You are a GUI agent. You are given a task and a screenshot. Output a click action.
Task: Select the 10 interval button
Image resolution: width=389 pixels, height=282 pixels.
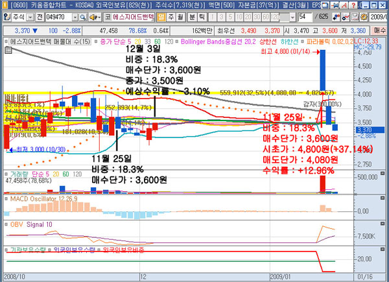point(239,17)
